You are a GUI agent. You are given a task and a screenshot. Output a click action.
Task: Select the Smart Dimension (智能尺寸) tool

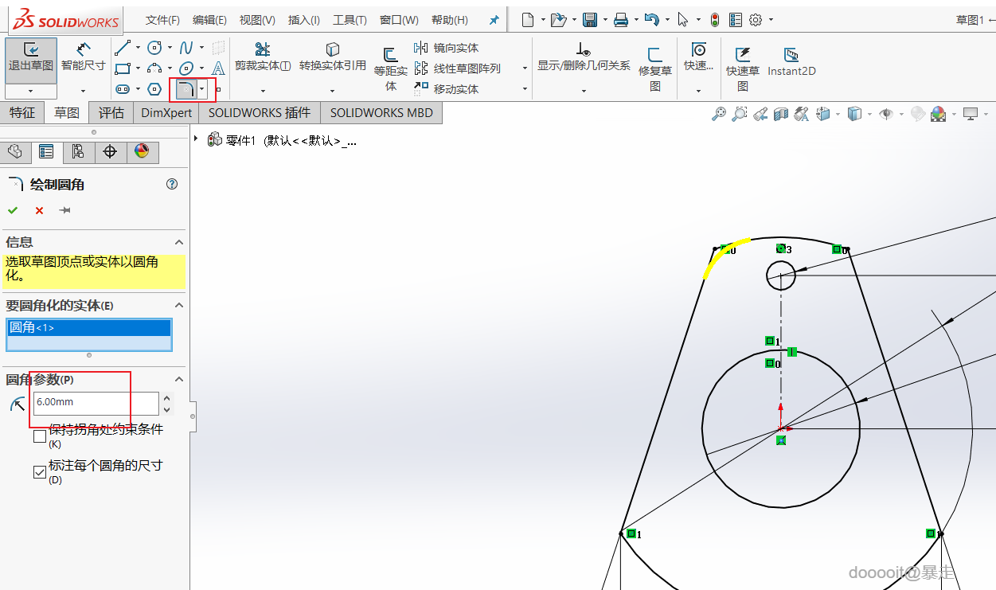coord(83,57)
